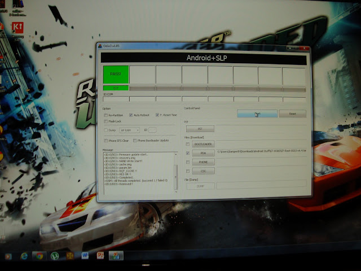Switch to Odin3 taskbar icon
The image size is (361, 271).
pos(116,256)
